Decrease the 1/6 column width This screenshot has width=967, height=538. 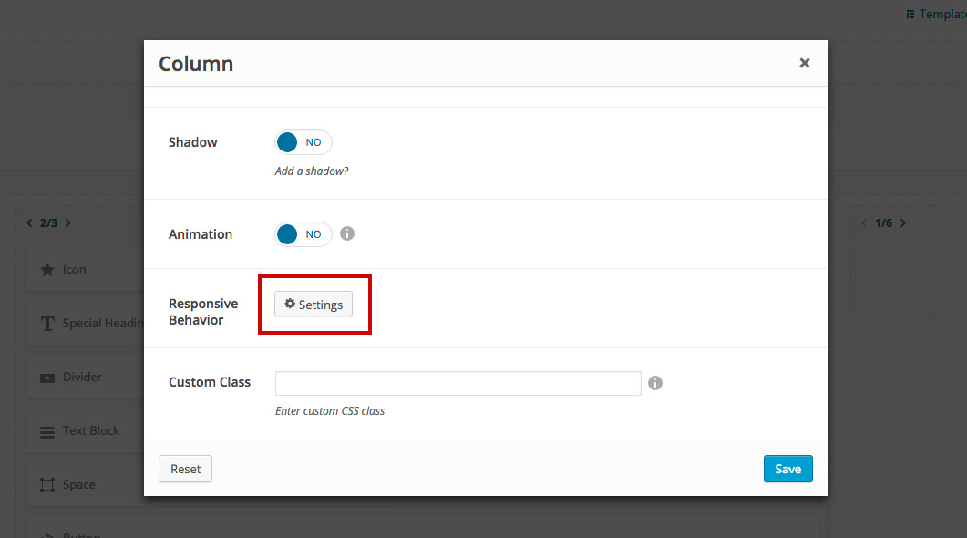[864, 222]
